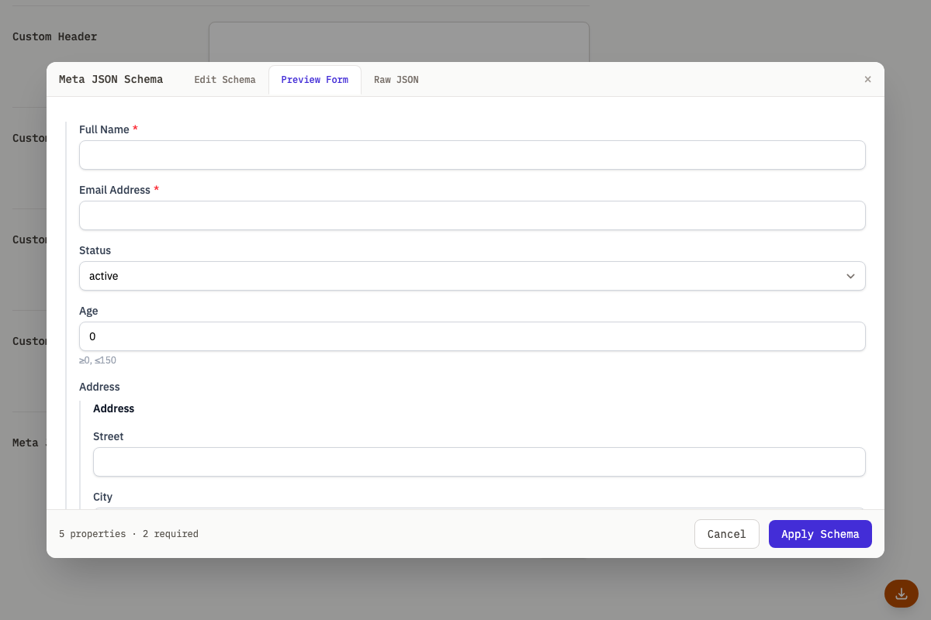931x620 pixels.
Task: Click the City field label
Action: 102,497
